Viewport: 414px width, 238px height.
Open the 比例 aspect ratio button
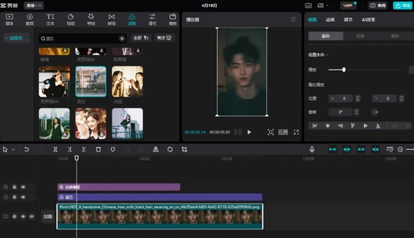[x=283, y=132]
